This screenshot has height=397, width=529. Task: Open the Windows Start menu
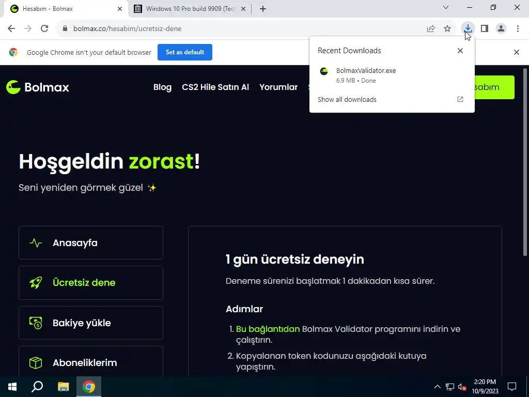pyautogui.click(x=12, y=387)
